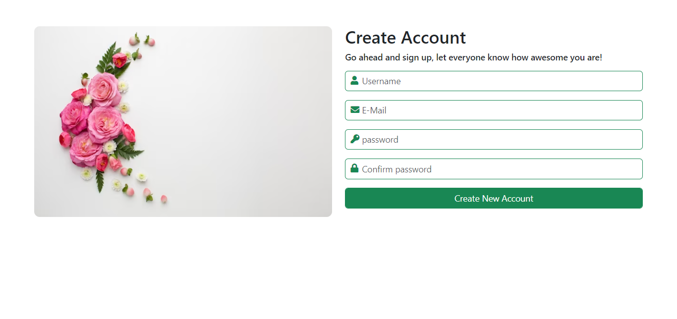Click the awesome sign up tagline text
Image resolution: width=677 pixels, height=319 pixels.
coord(473,57)
